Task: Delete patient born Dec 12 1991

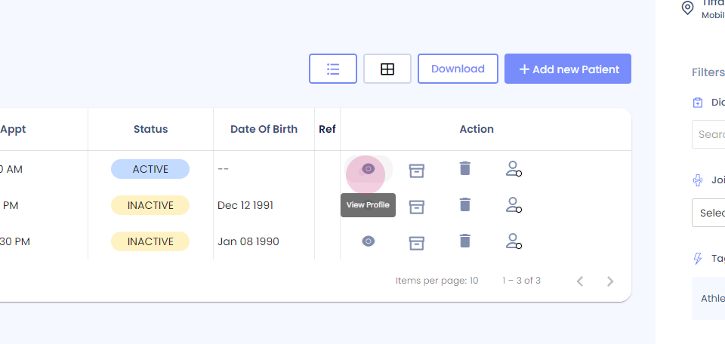Action: [465, 204]
